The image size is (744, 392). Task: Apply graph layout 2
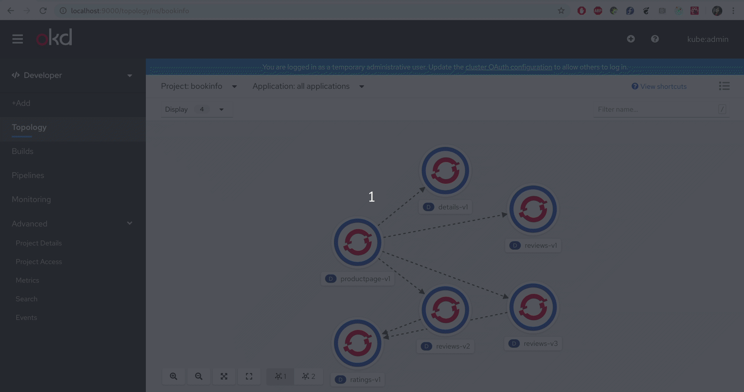pos(309,376)
